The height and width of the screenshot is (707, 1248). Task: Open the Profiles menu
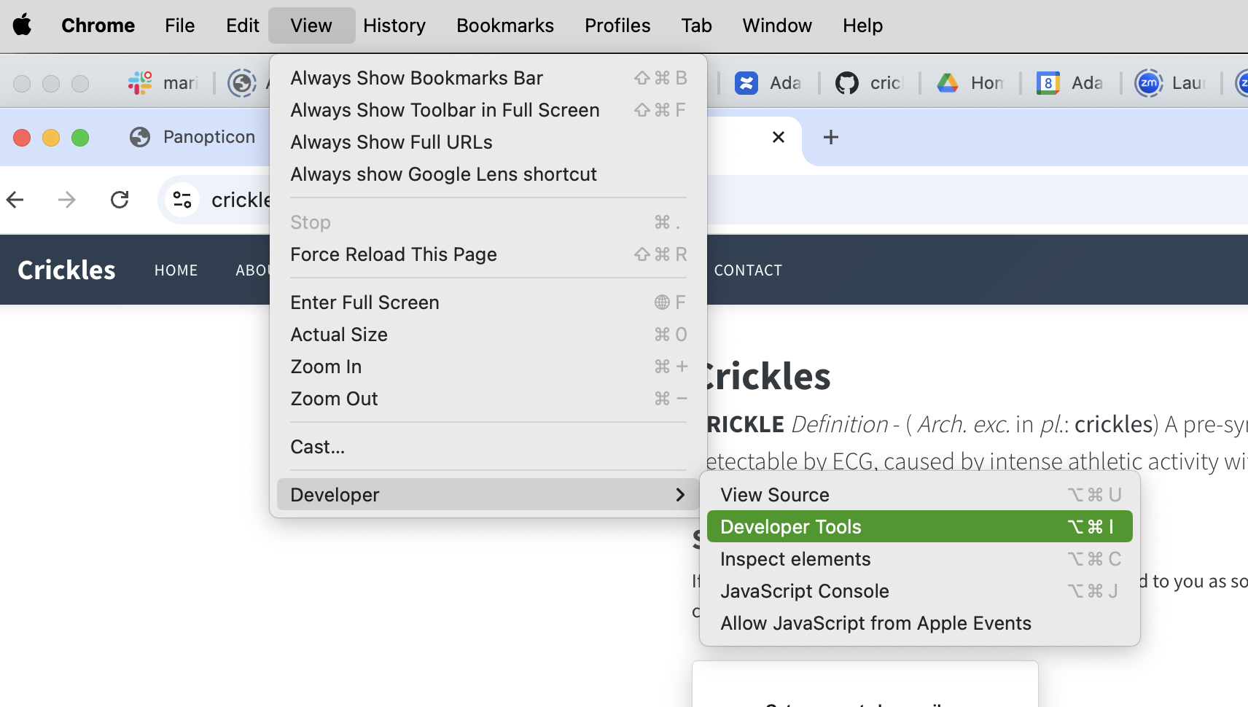[617, 26]
